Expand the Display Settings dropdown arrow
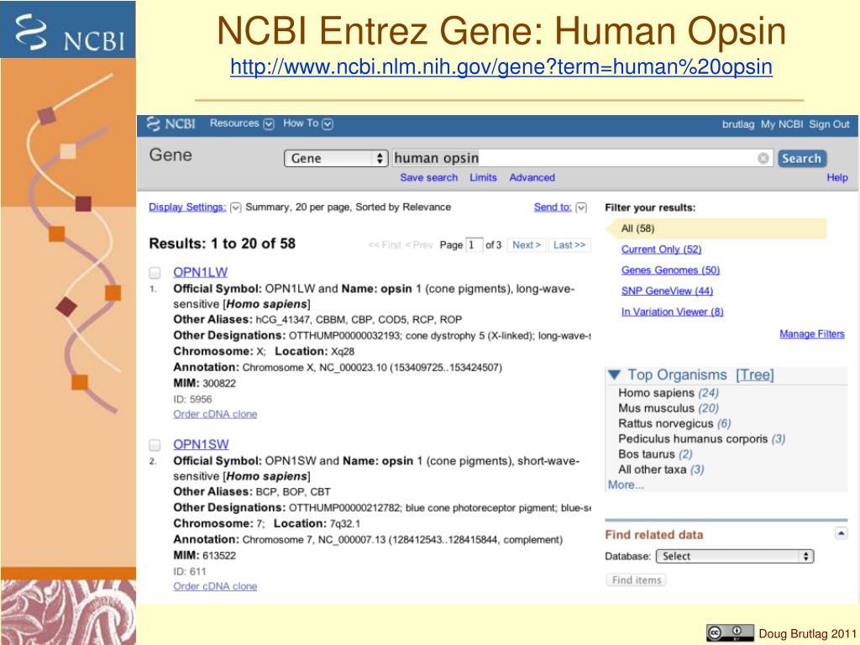860x645 pixels. point(235,207)
